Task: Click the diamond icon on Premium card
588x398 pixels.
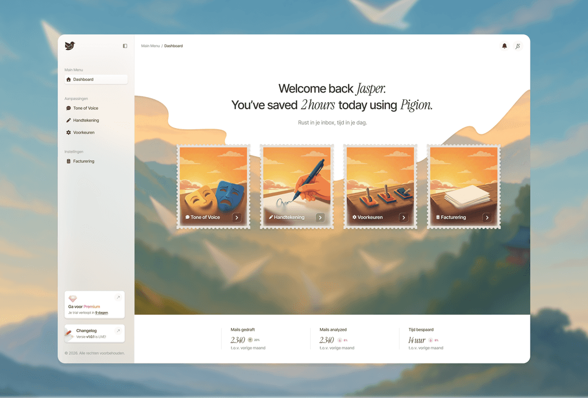Action: tap(73, 299)
